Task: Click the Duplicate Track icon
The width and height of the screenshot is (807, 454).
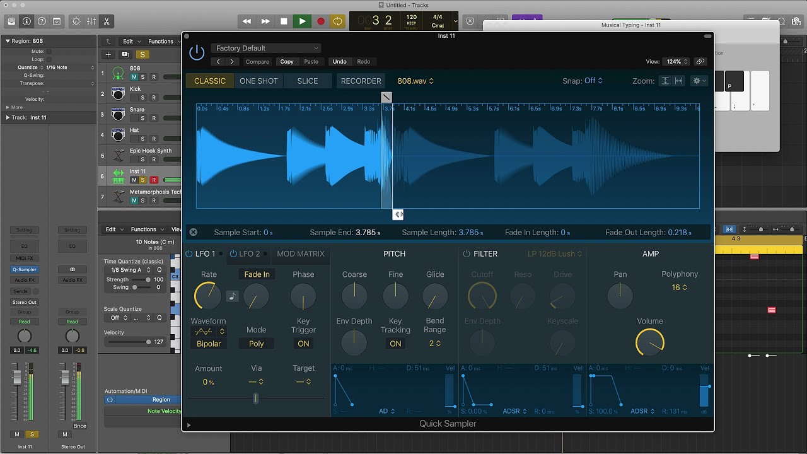Action: (125, 55)
